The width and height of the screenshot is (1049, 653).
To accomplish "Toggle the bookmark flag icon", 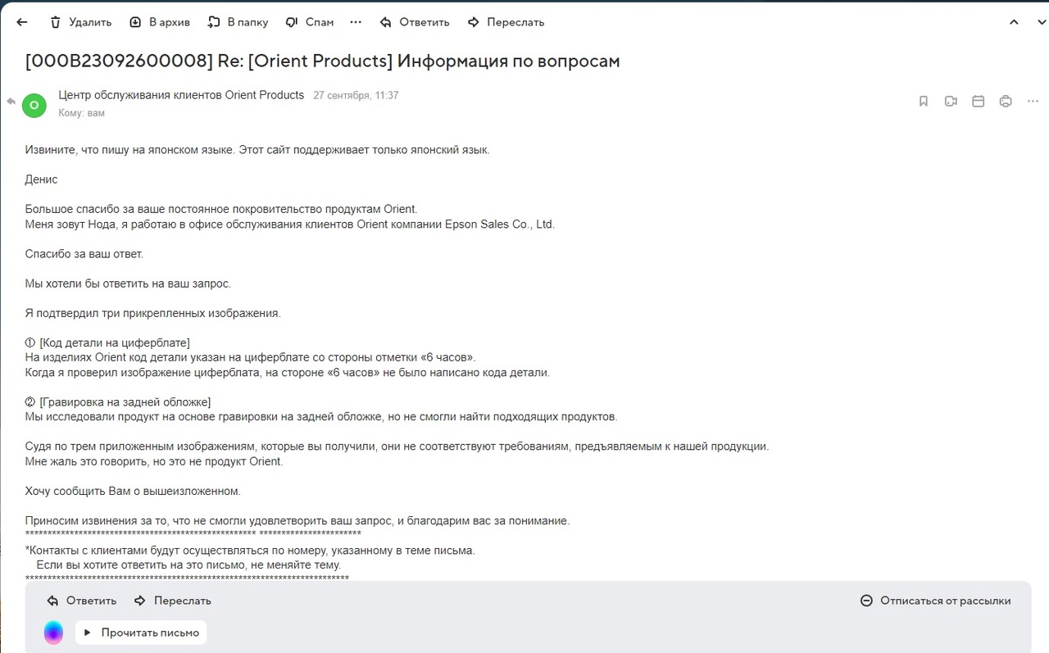I will [924, 102].
